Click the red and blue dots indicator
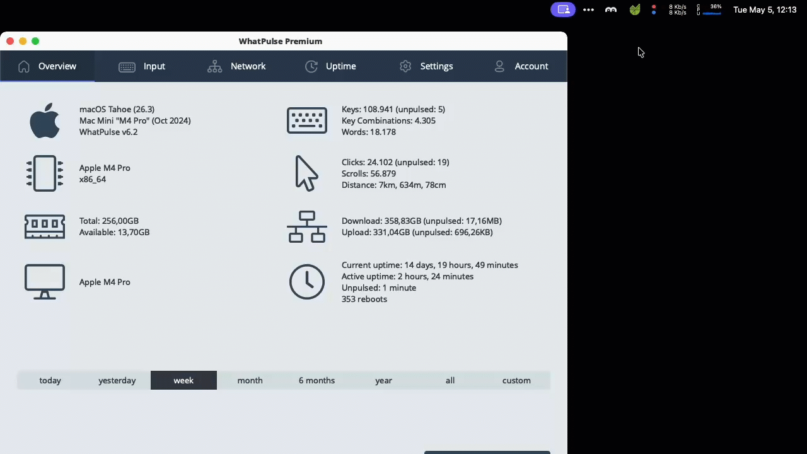 point(654,9)
